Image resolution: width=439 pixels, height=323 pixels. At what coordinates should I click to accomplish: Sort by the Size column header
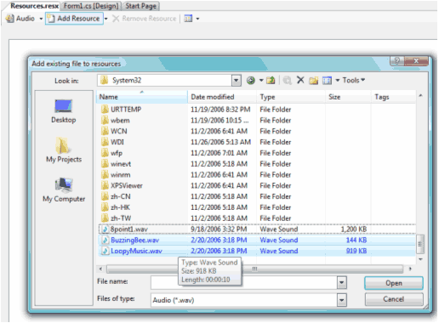(348, 97)
